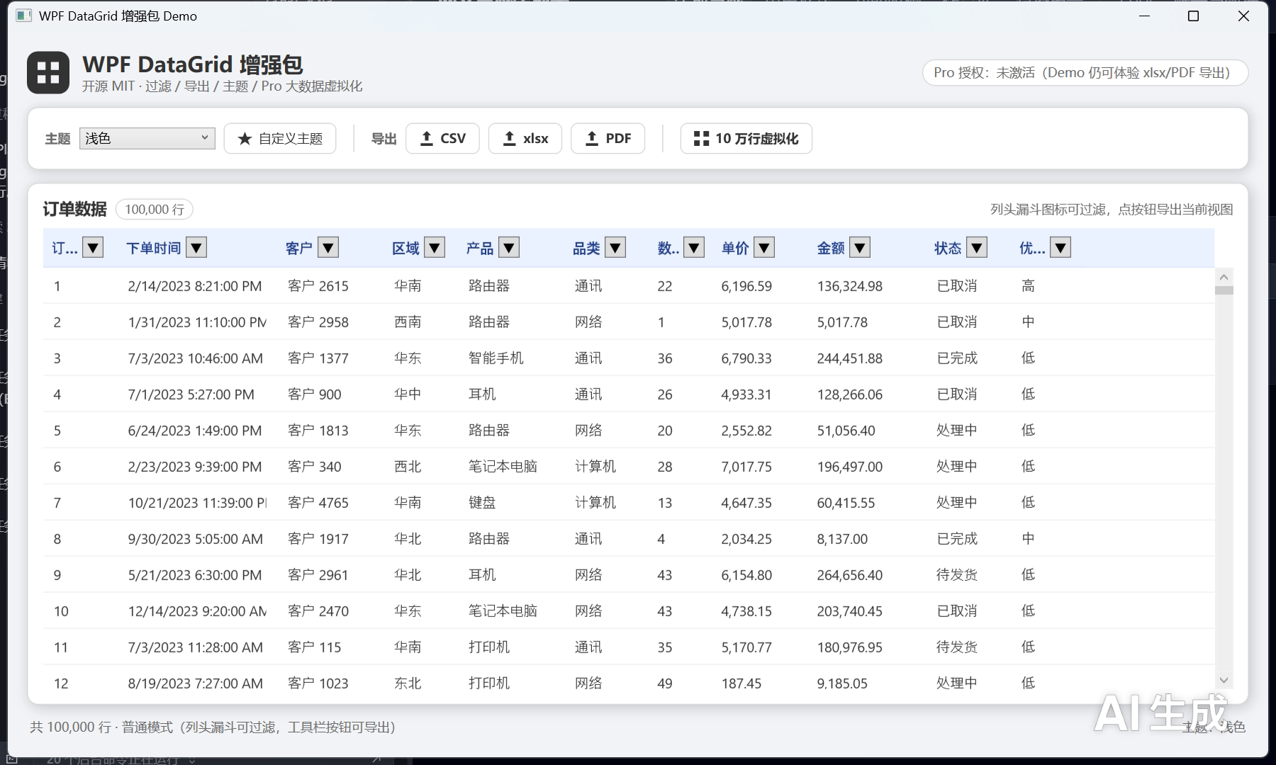The width and height of the screenshot is (1276, 765).
Task: Select cell 客户 900
Action: tap(315, 395)
